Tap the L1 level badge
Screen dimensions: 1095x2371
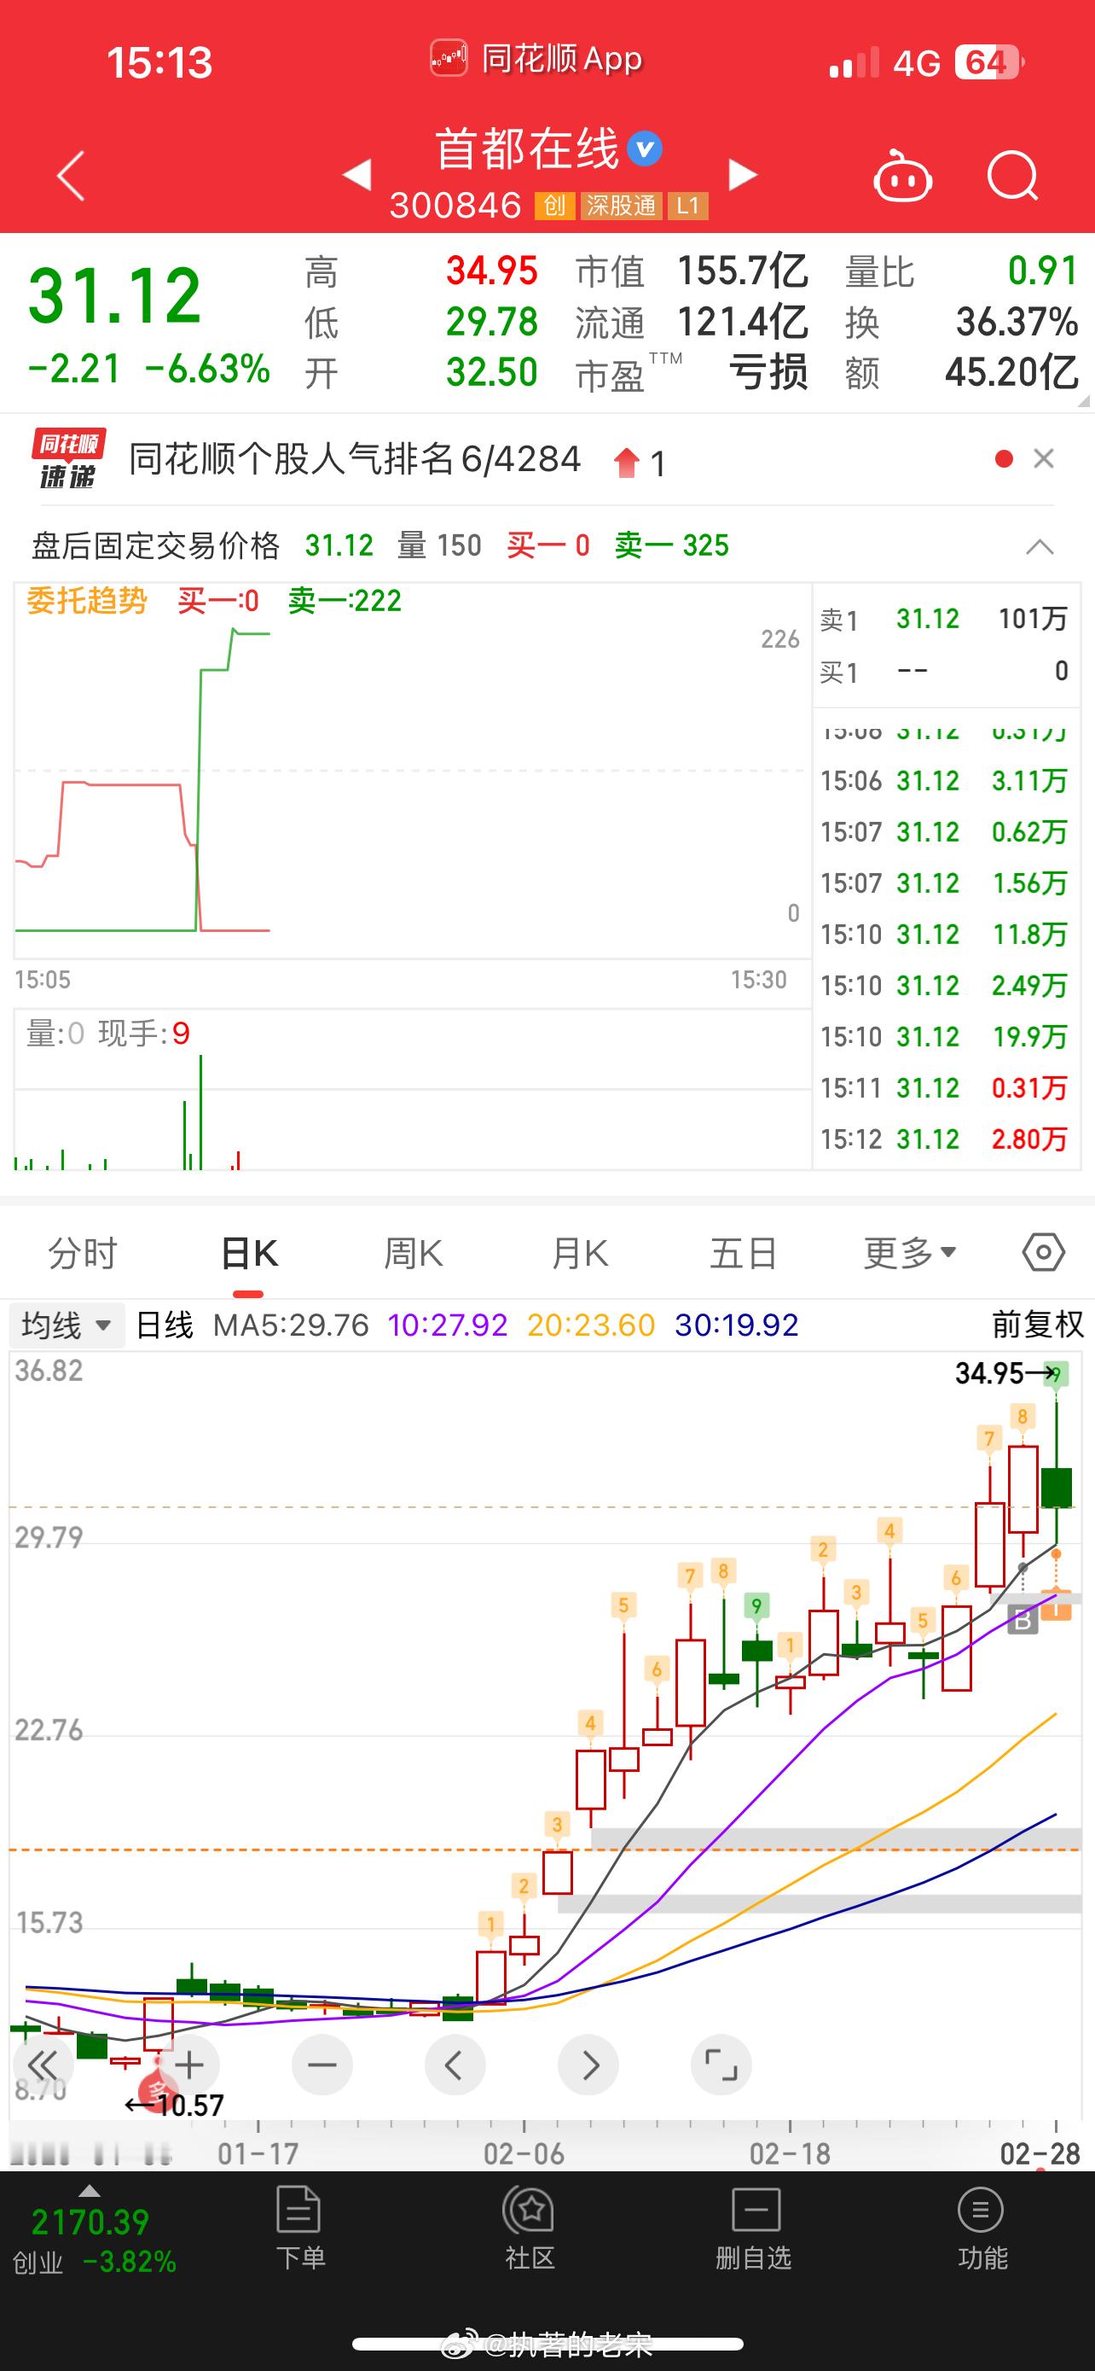point(687,205)
